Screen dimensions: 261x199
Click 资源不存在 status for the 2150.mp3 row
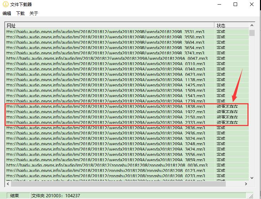pyautogui.click(x=227, y=117)
